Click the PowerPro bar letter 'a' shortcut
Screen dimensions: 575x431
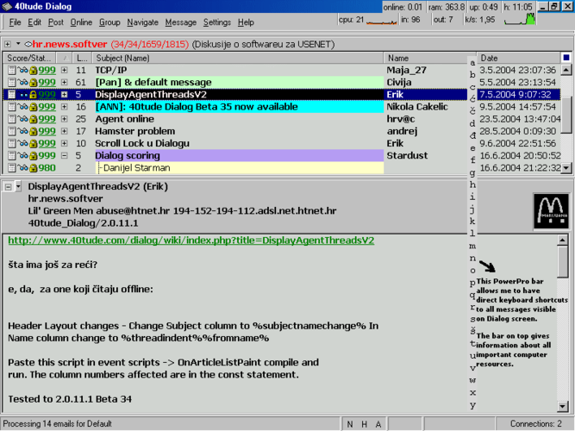(472, 62)
